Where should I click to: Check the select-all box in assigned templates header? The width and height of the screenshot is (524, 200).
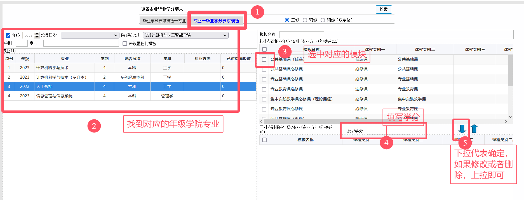(264, 140)
